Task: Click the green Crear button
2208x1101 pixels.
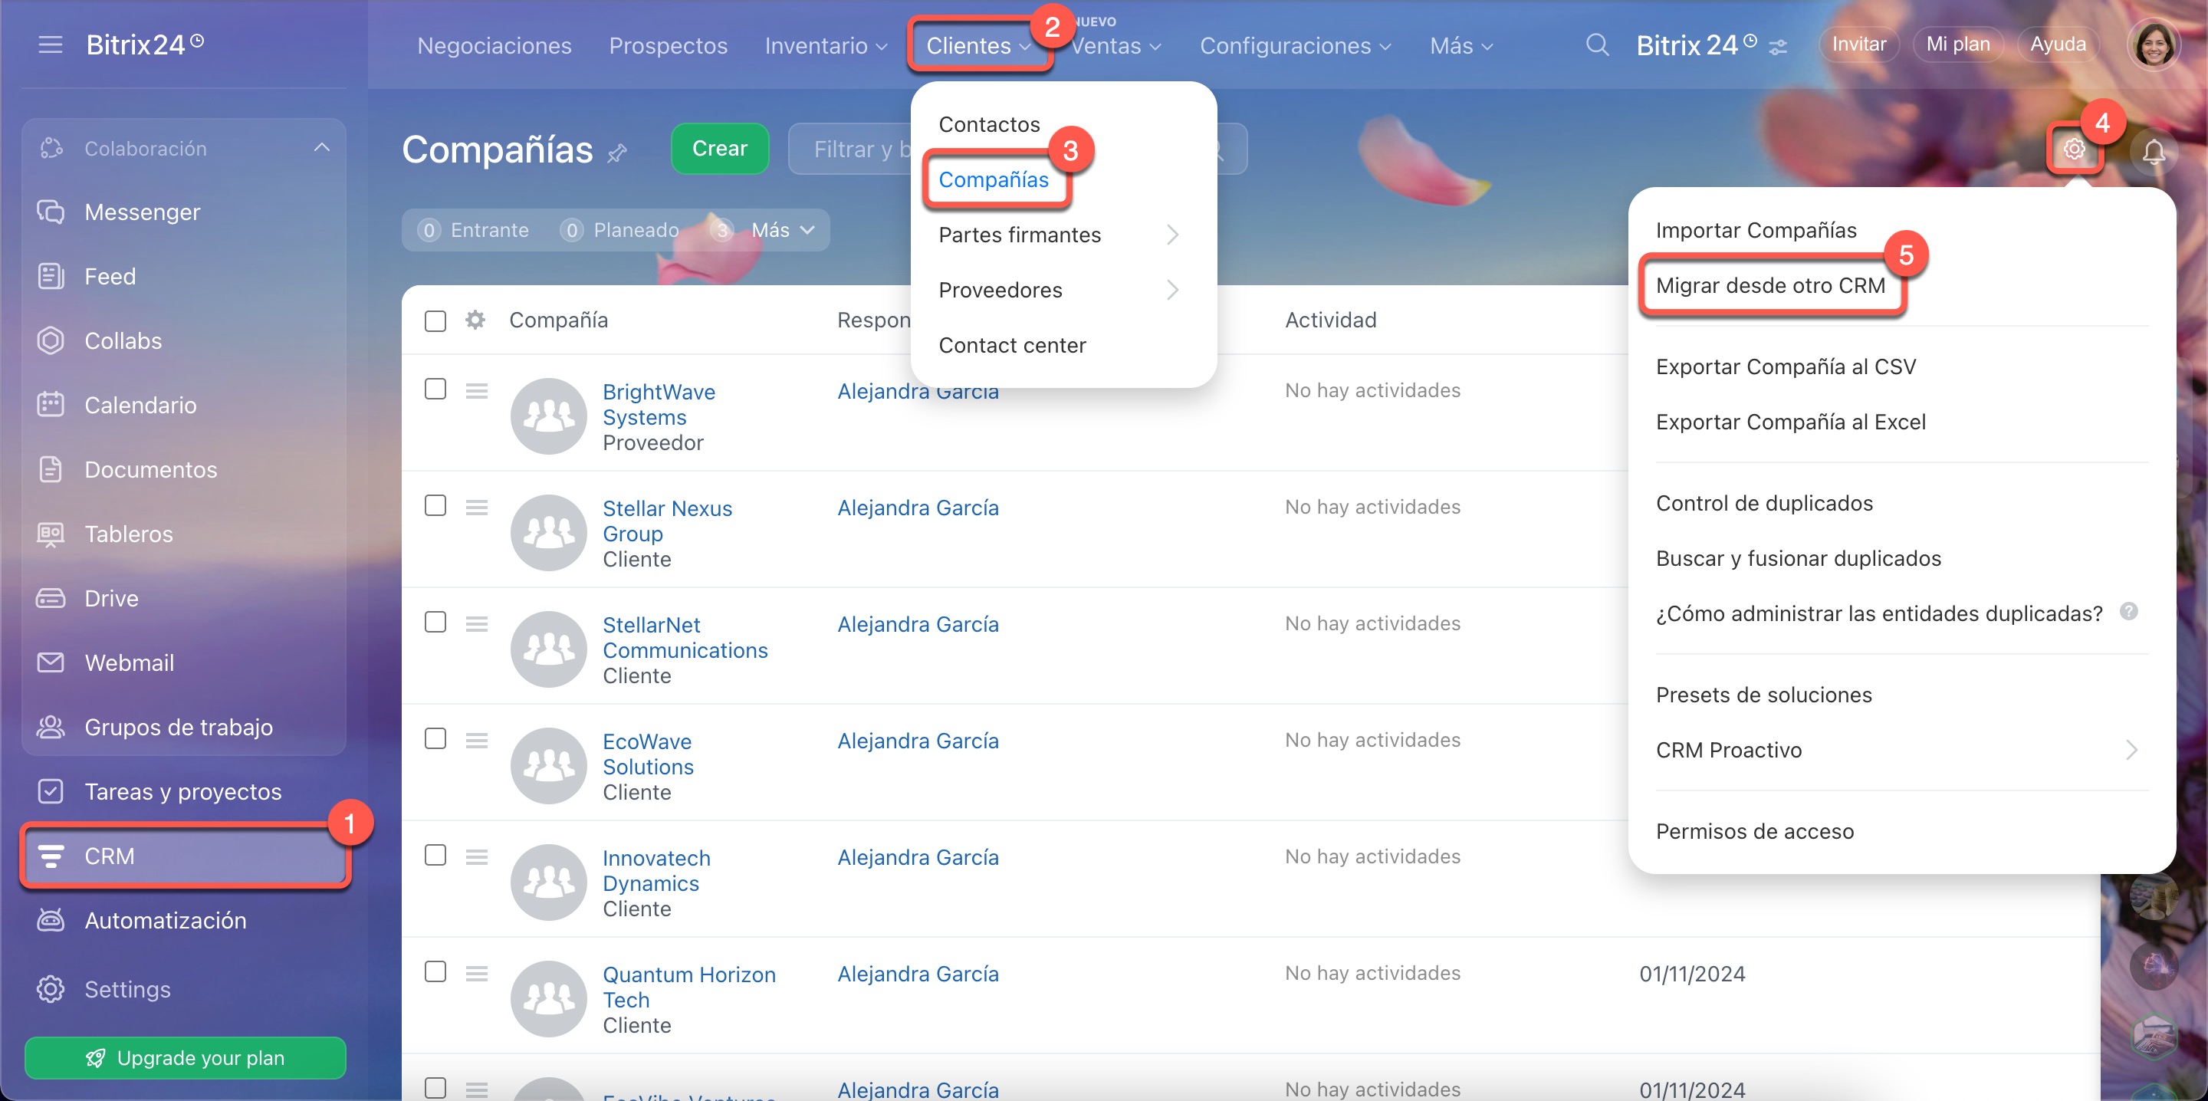Action: (720, 148)
